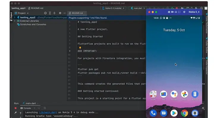Click "flutter pub get" line in editor

pyautogui.click(x=88, y=69)
